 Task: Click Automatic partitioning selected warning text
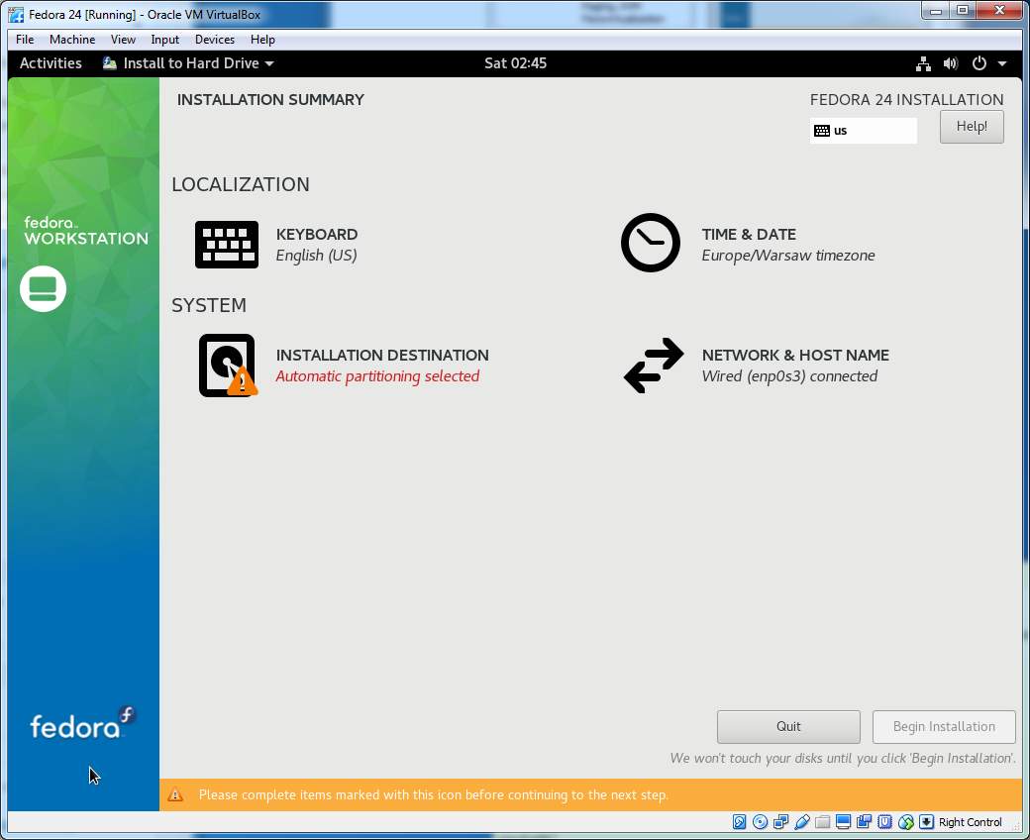(x=377, y=376)
